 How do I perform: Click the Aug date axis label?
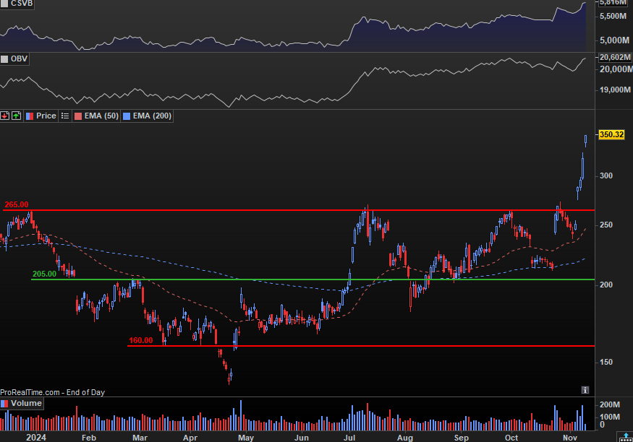click(x=405, y=438)
